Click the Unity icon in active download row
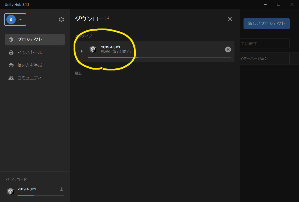Viewport: 299px width, 202px height. point(93,49)
